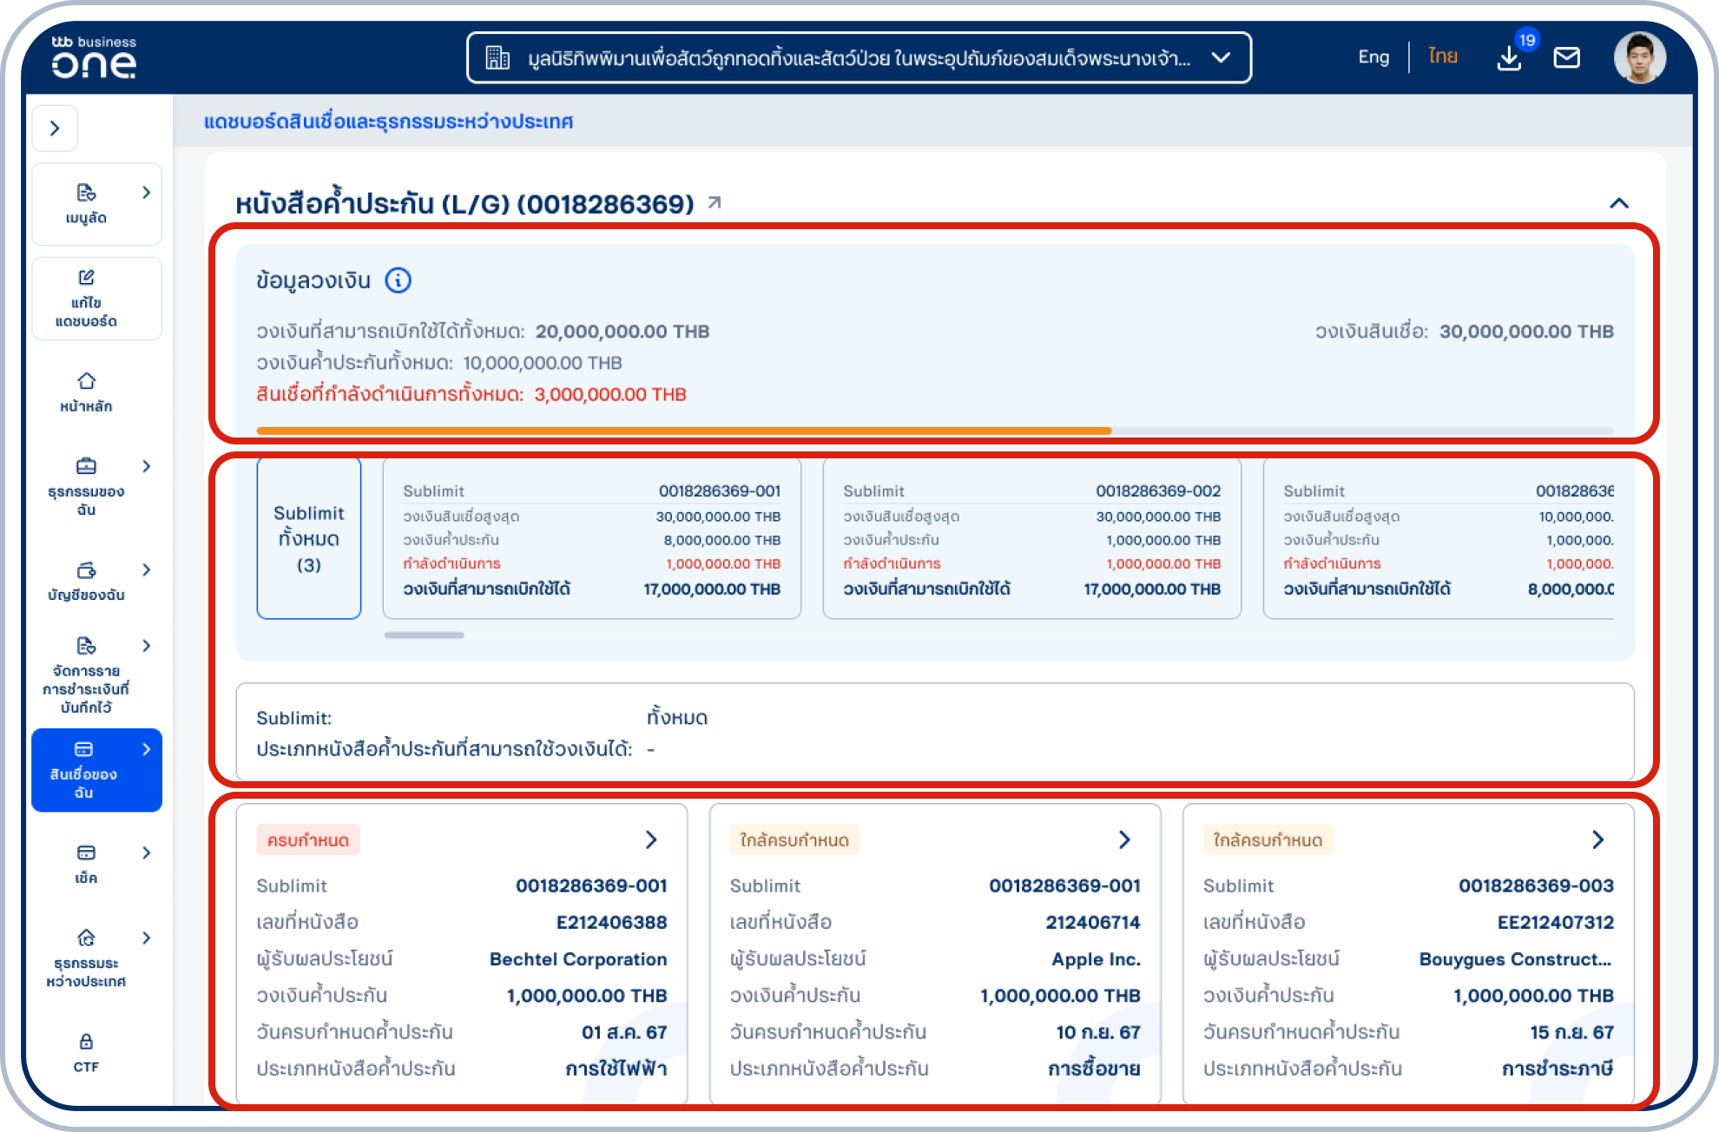Click the Sublimit cards horizontal scrollbar
Viewport: 1719px width, 1132px height.
tap(425, 635)
